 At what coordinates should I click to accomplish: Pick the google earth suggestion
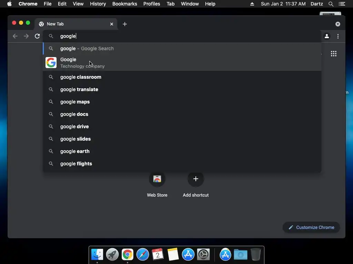[x=182, y=151]
